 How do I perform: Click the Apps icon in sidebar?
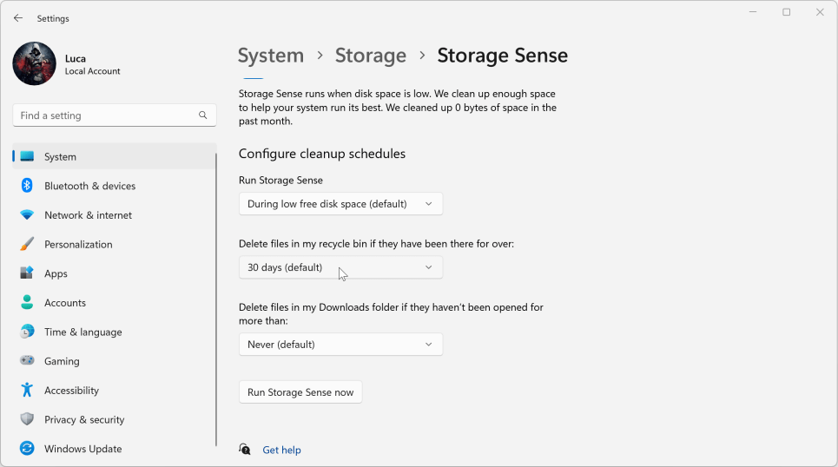coord(27,273)
